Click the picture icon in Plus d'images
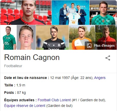Image resolution: width=117 pixels, height=111 pixels. point(89,46)
